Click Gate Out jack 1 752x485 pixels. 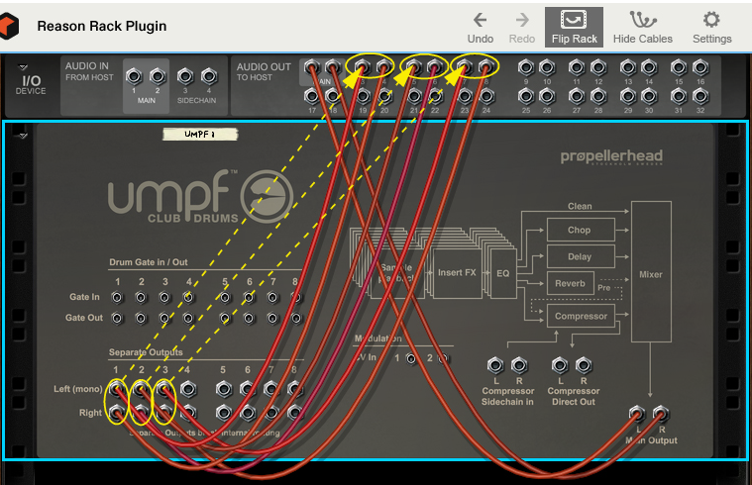coord(117,318)
